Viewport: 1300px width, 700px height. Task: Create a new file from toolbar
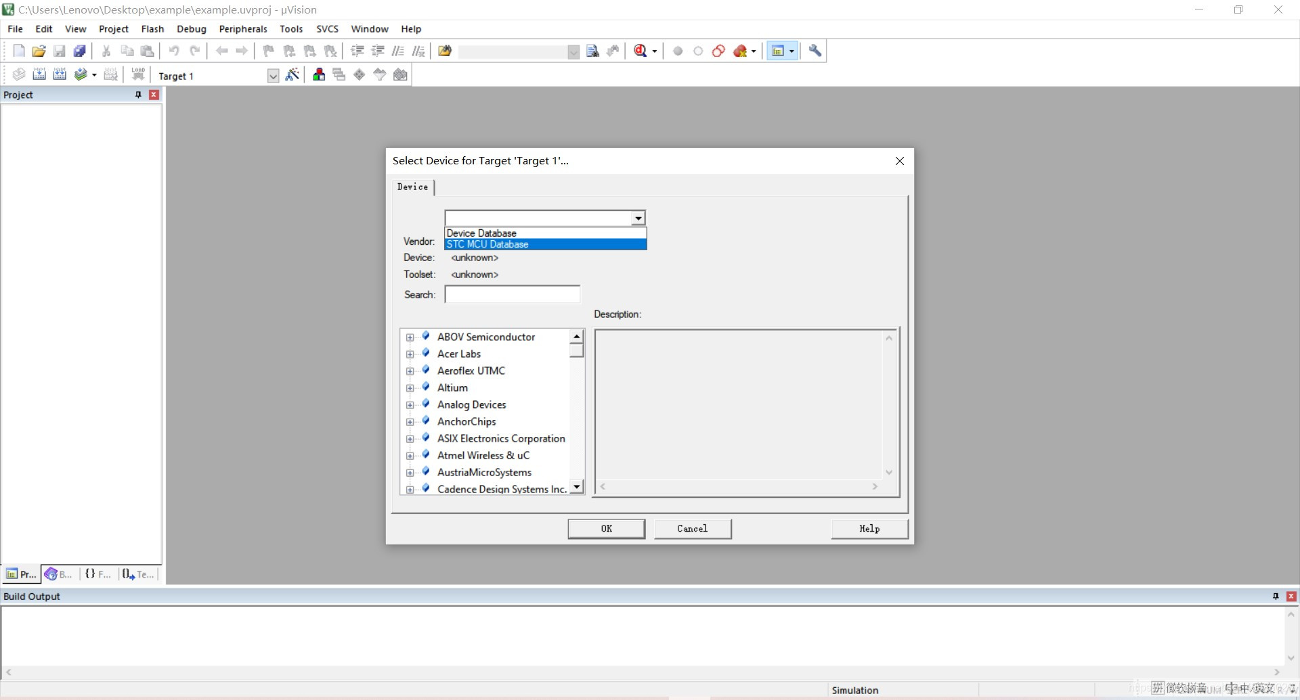(x=19, y=51)
